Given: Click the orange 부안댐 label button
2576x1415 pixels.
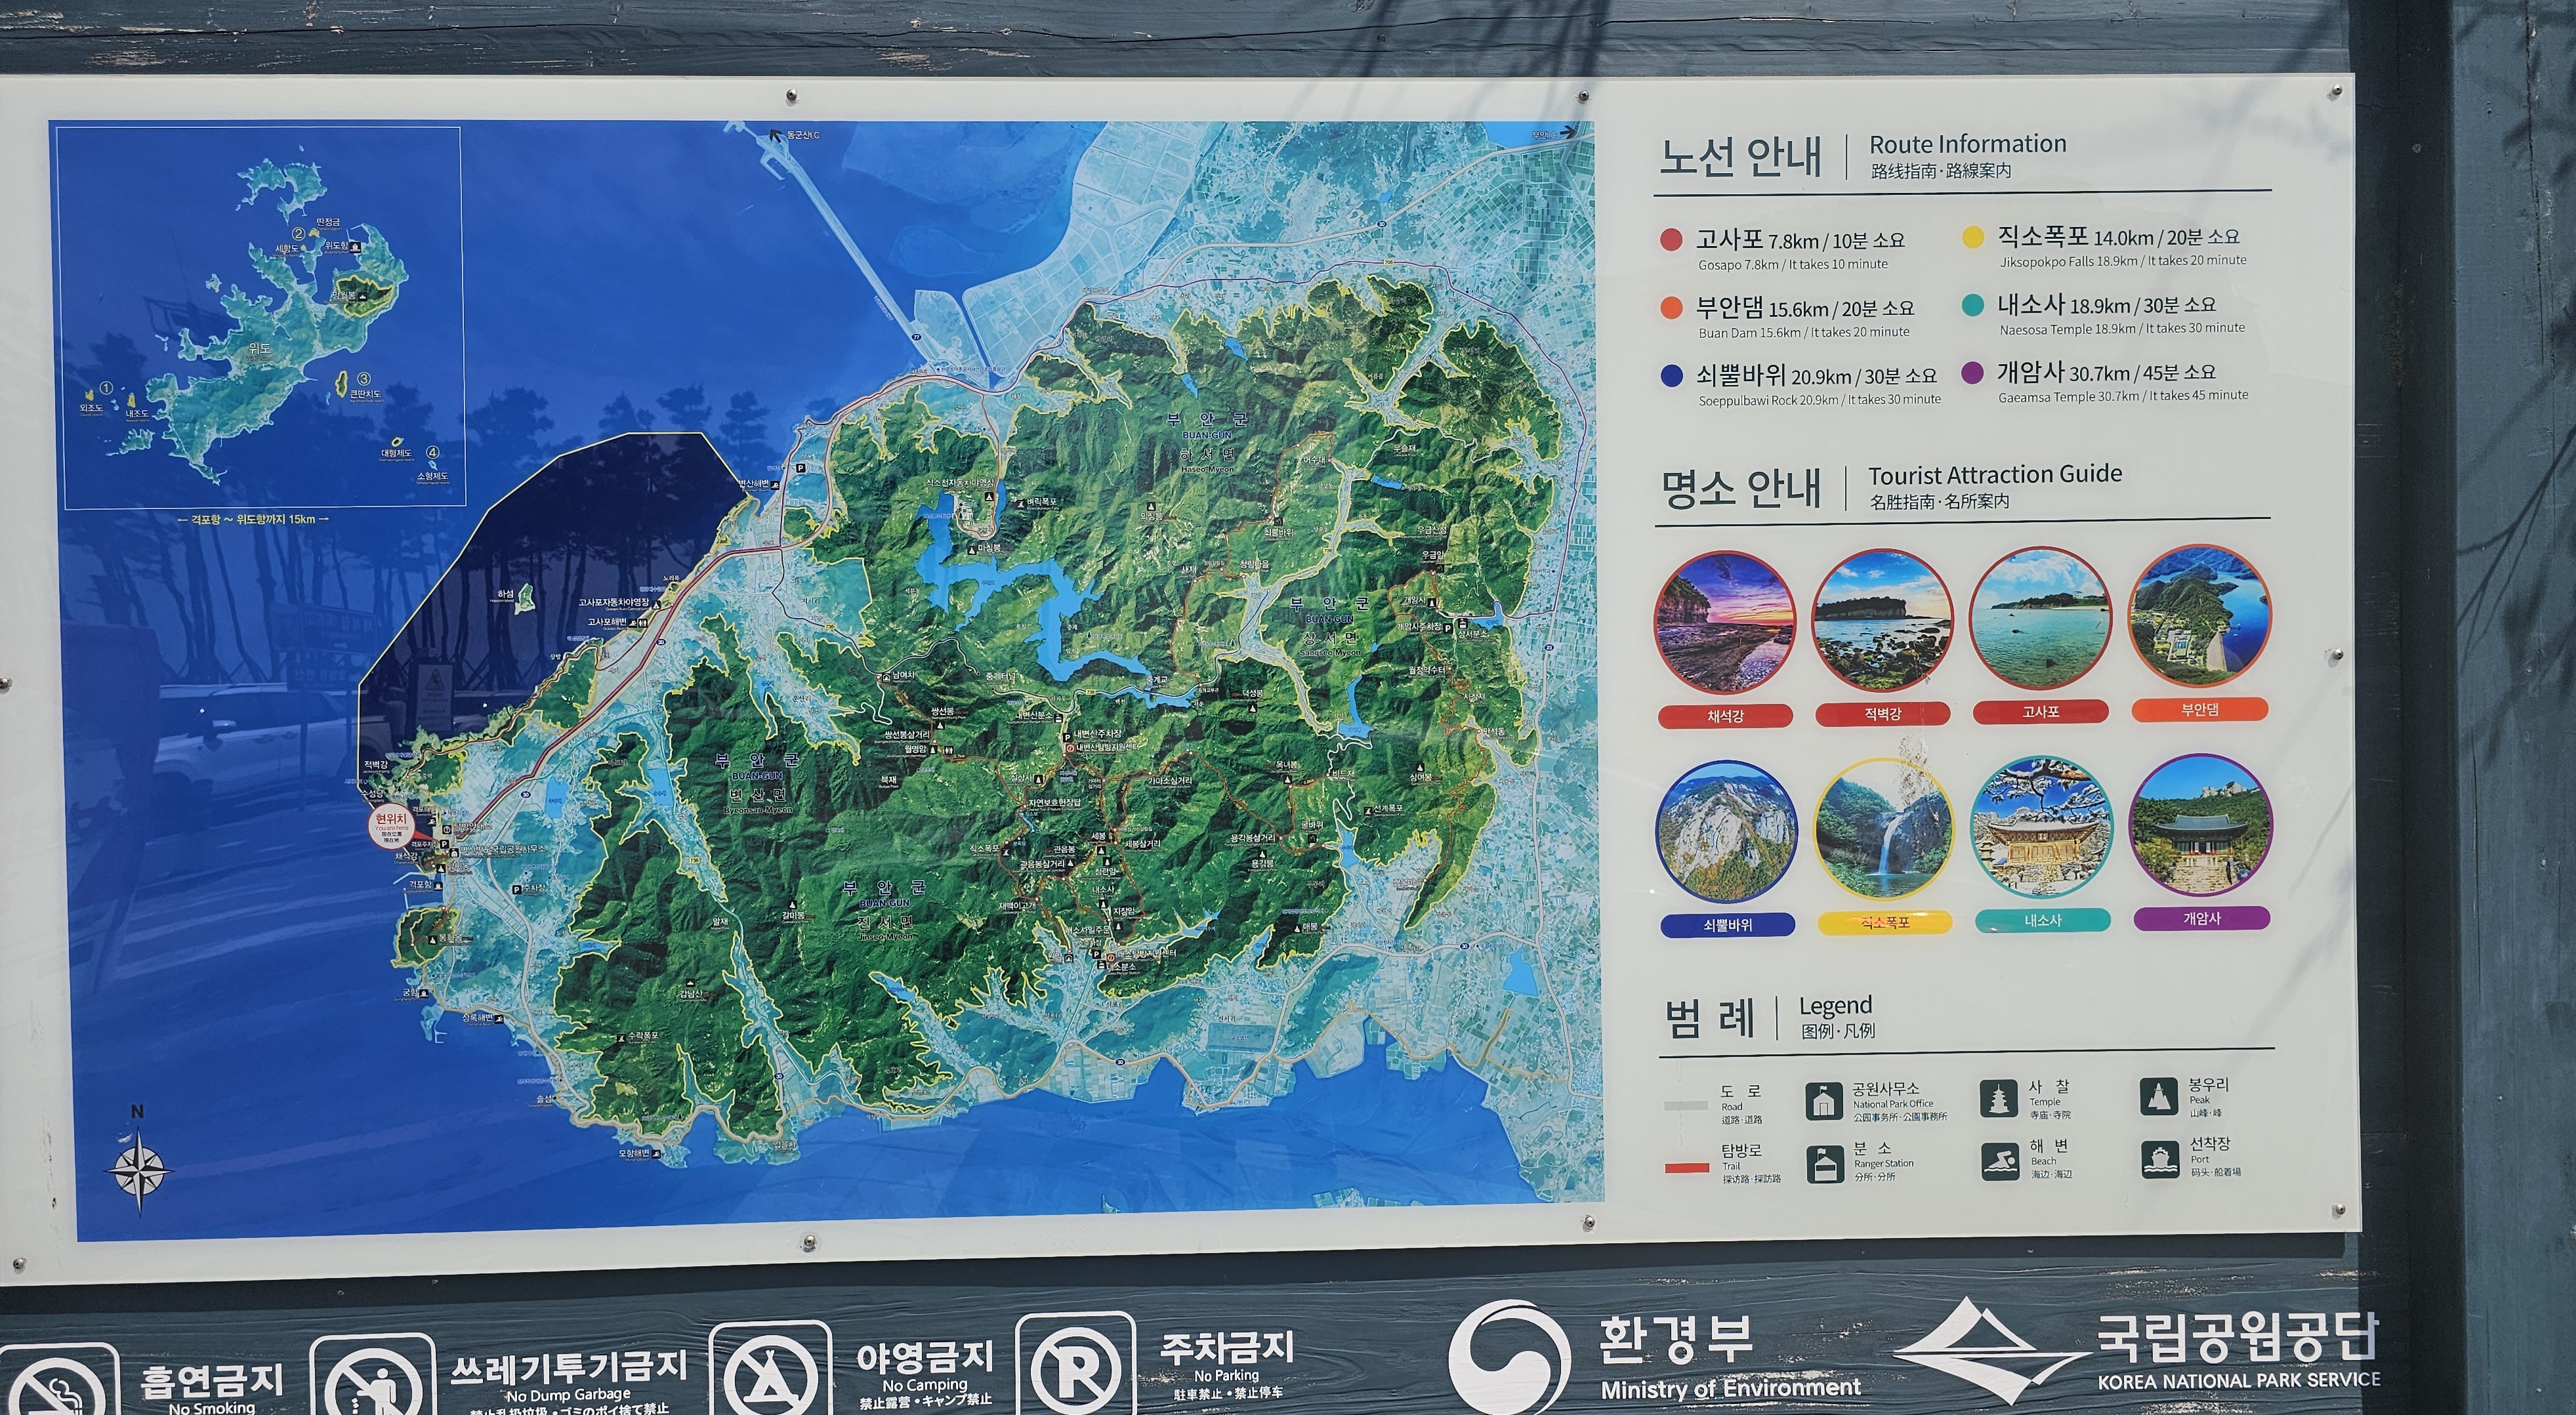Looking at the screenshot, I should (x=2199, y=710).
